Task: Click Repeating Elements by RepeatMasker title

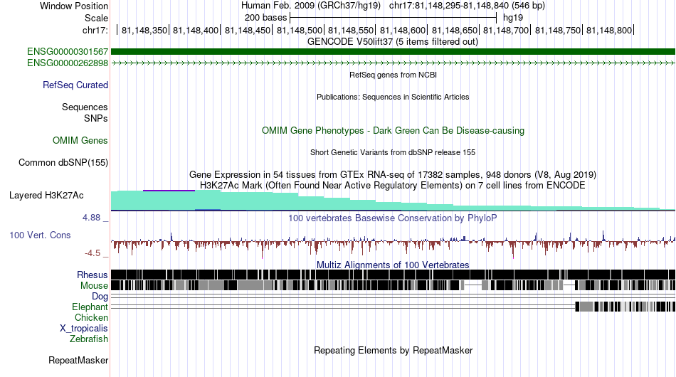Action: coord(393,350)
